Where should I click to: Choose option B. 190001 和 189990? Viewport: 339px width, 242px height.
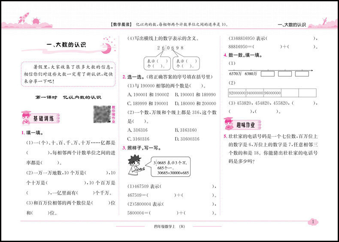pos(195,95)
